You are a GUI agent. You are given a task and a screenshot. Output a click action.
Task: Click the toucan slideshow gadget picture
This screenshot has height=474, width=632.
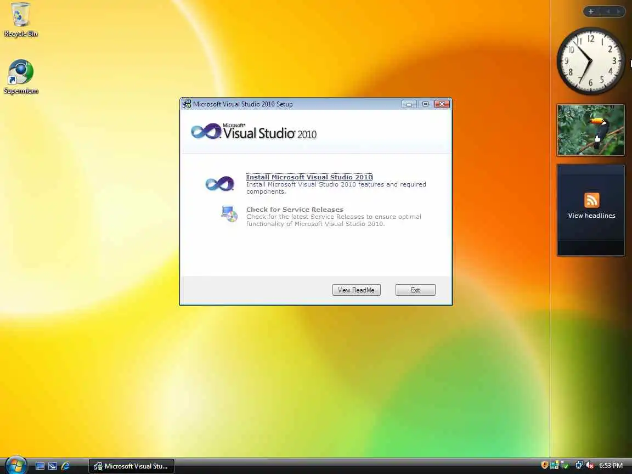coord(590,130)
